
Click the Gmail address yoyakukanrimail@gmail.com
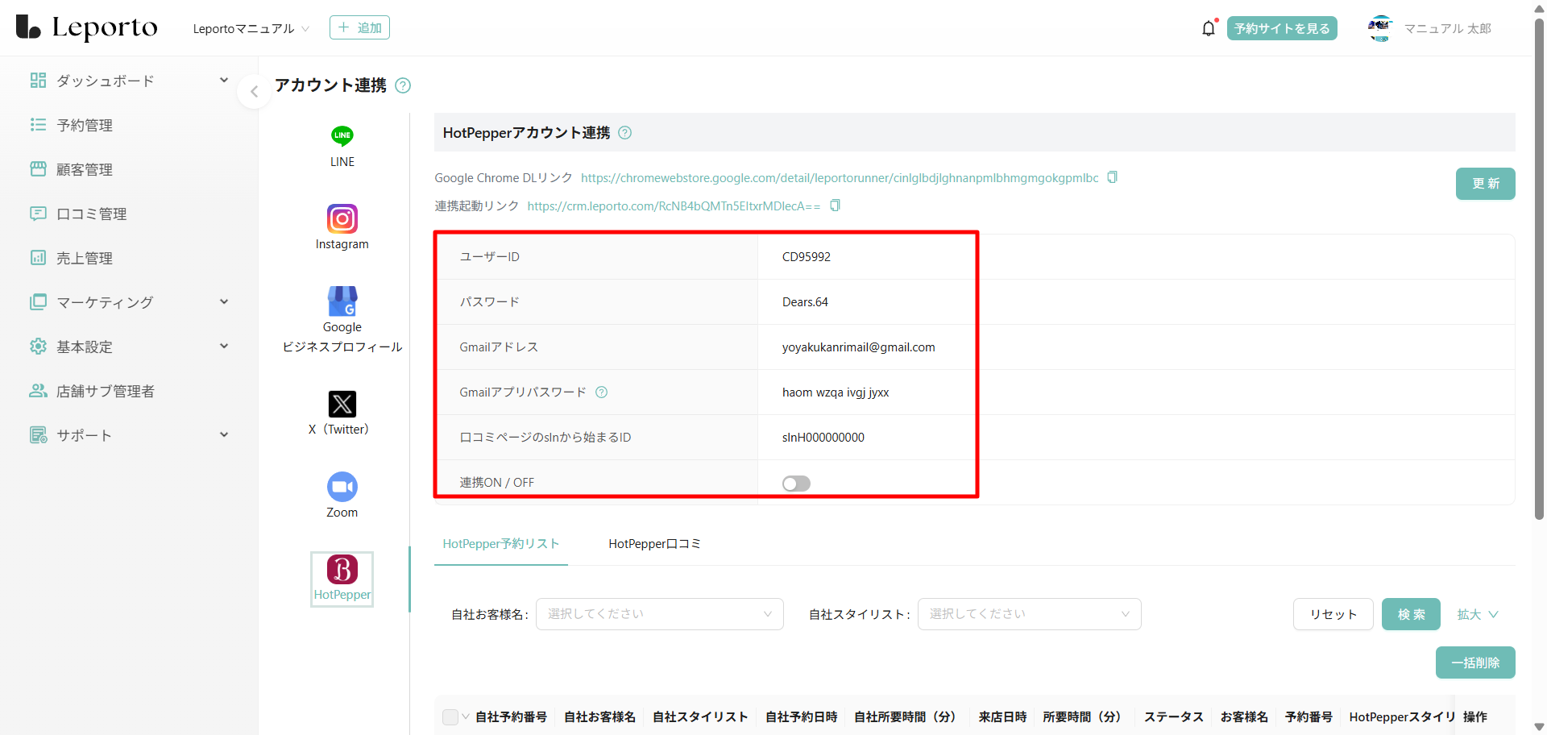[859, 347]
